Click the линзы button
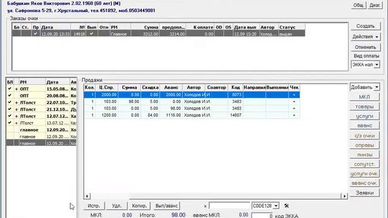388x218 pixels. pos(365,155)
